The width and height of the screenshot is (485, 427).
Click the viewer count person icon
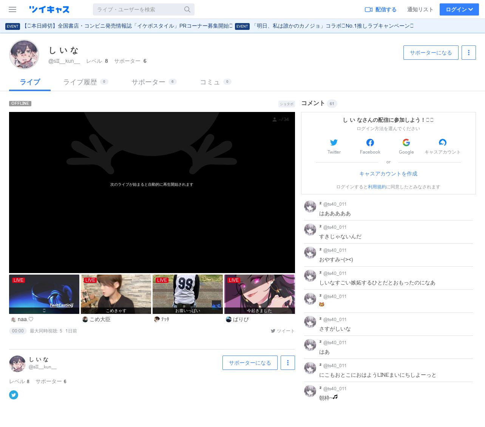tap(275, 120)
